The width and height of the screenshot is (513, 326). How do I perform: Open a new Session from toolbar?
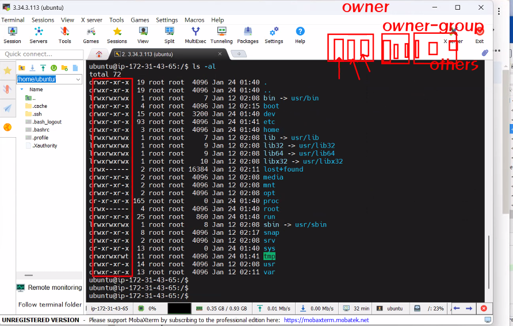point(13,35)
